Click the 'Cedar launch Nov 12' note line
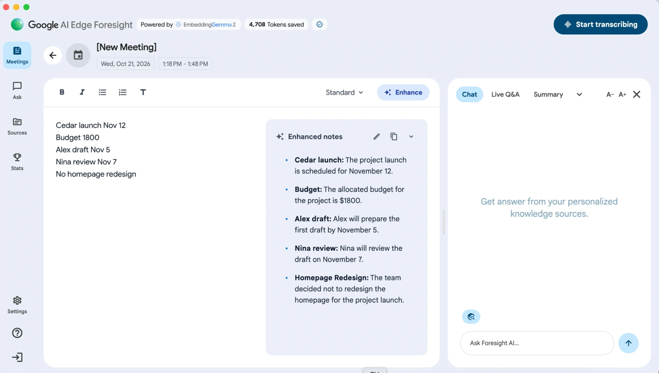This screenshot has height=373, width=659. point(91,125)
